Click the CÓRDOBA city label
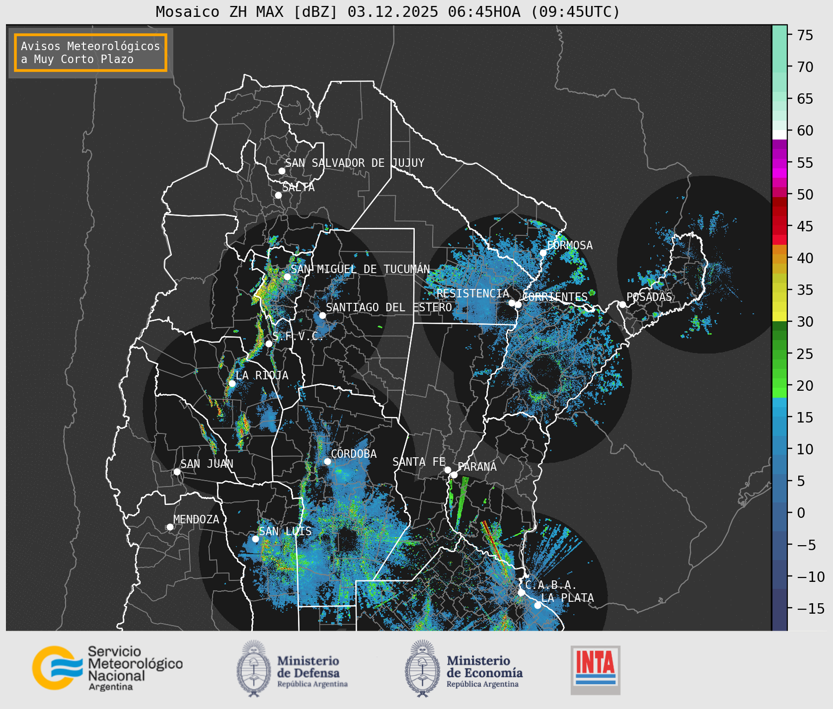This screenshot has width=833, height=709. (x=354, y=453)
